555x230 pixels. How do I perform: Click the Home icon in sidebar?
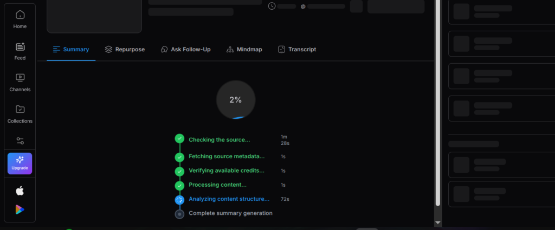point(20,15)
